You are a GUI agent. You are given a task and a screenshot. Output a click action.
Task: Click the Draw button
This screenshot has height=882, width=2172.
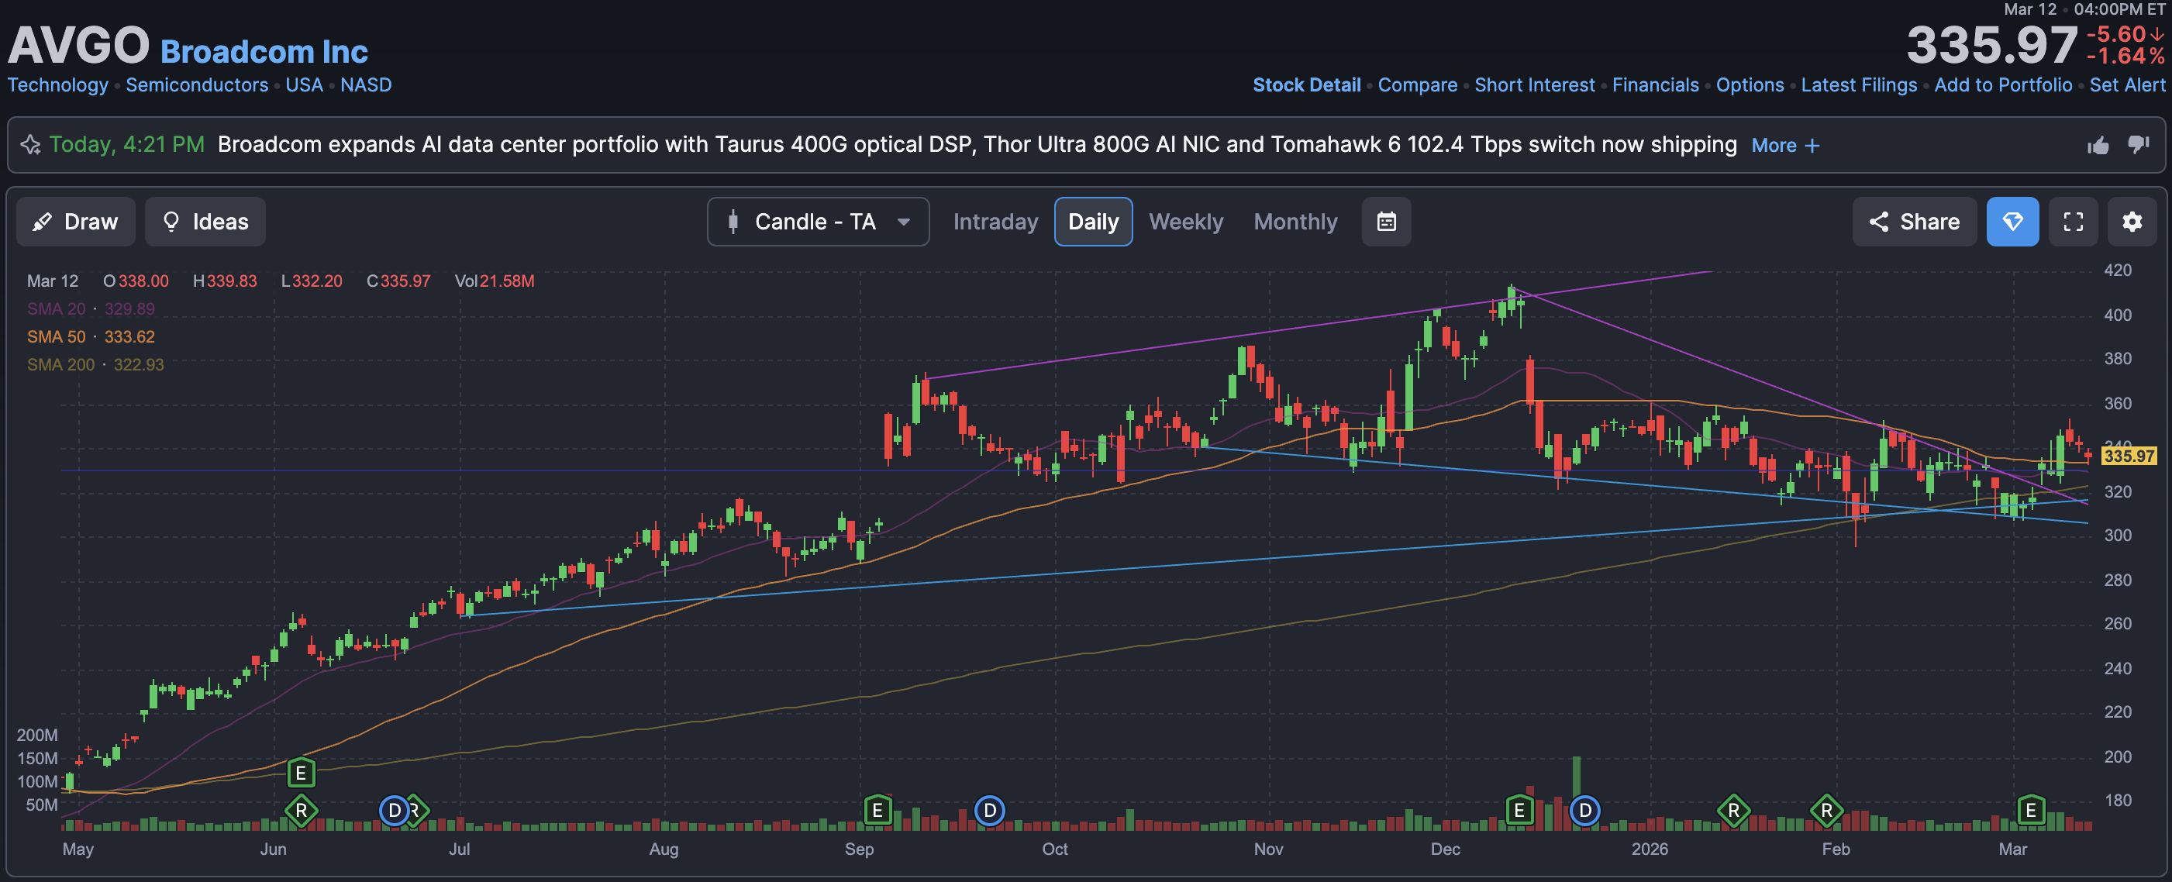tap(75, 222)
